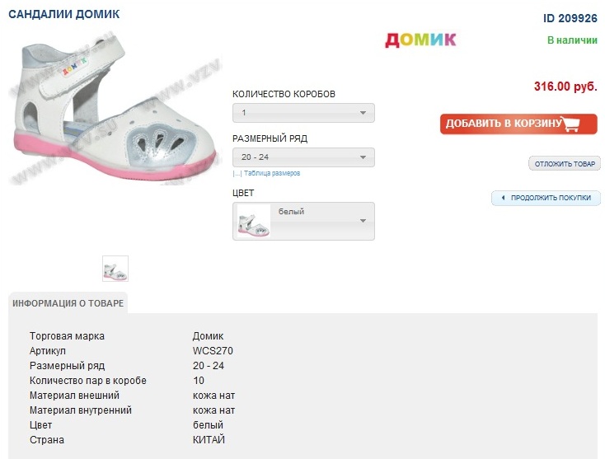
Task: Click the ID 209926 product number
Action: 570,18
